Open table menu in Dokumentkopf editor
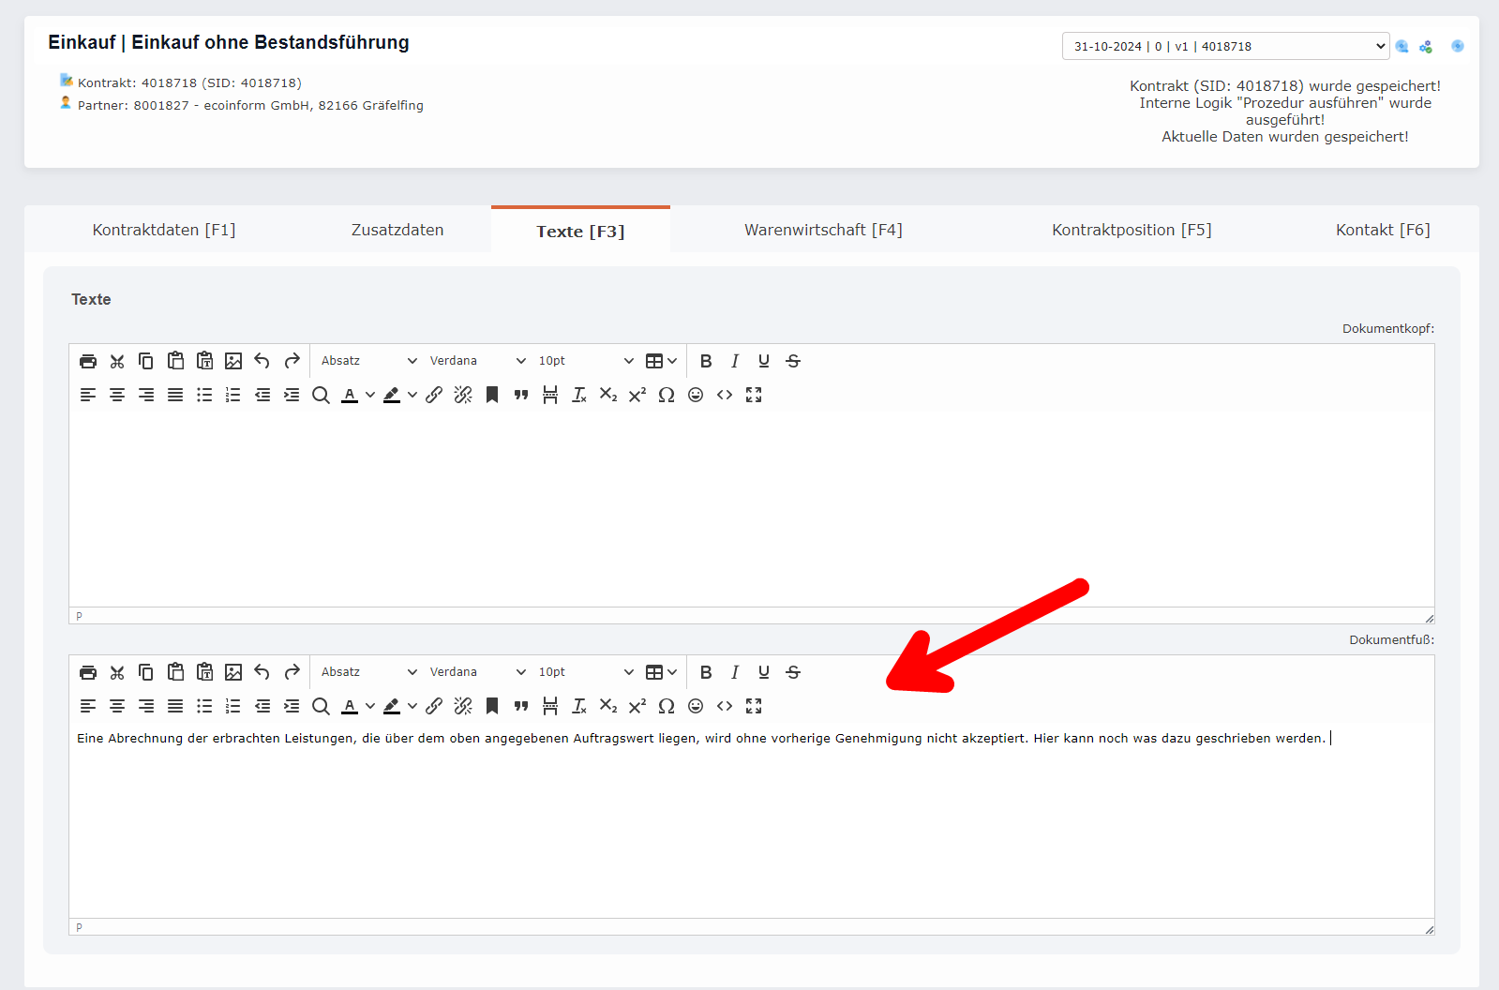 pos(661,361)
